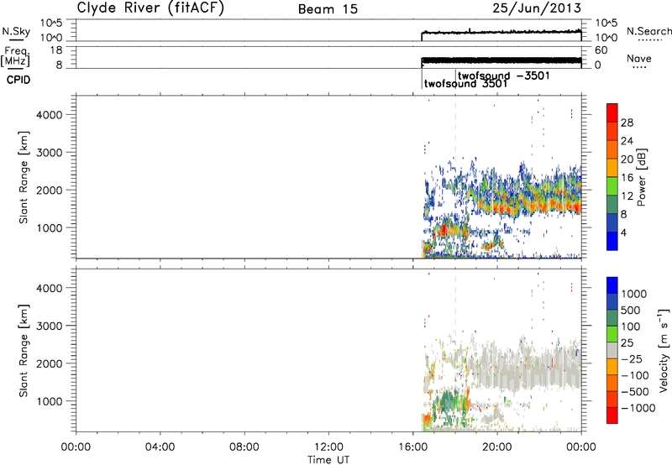Click the "Beam 15" label

pyautogui.click(x=328, y=9)
